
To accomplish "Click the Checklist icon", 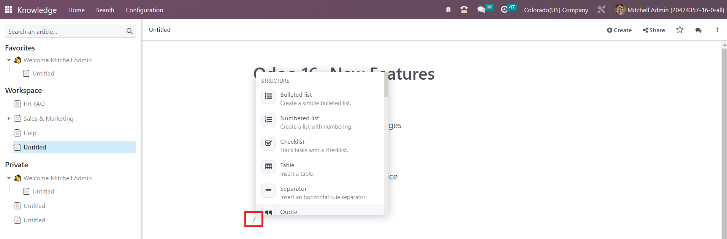I will tap(268, 143).
